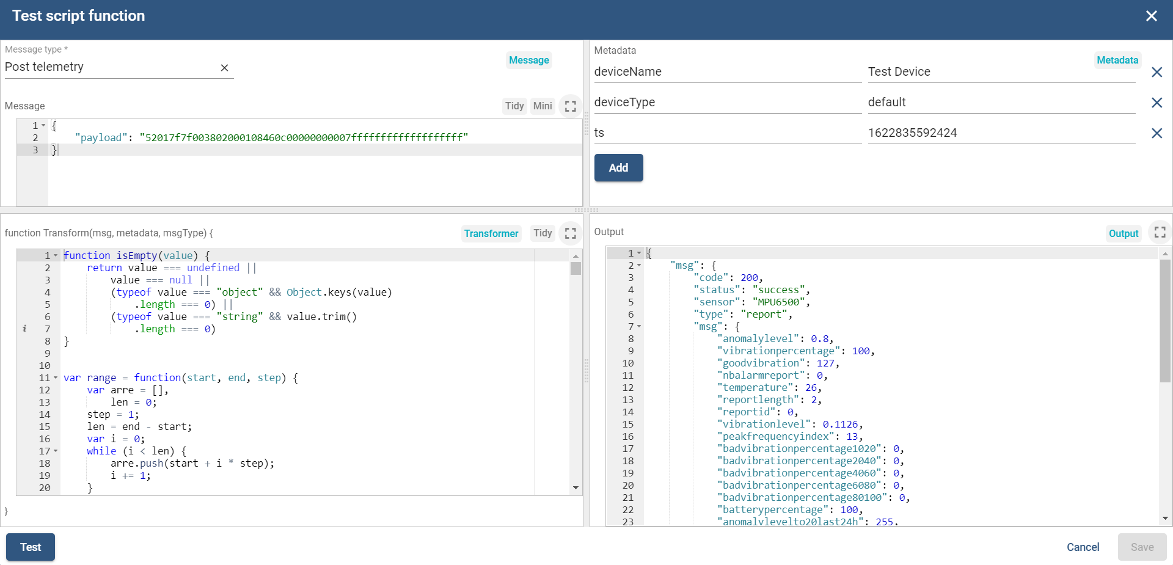Click Tidy in the Message editor toolbar
This screenshot has width=1173, height=565.
pyautogui.click(x=514, y=106)
